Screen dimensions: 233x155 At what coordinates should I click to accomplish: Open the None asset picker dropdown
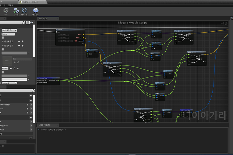pos(5,68)
